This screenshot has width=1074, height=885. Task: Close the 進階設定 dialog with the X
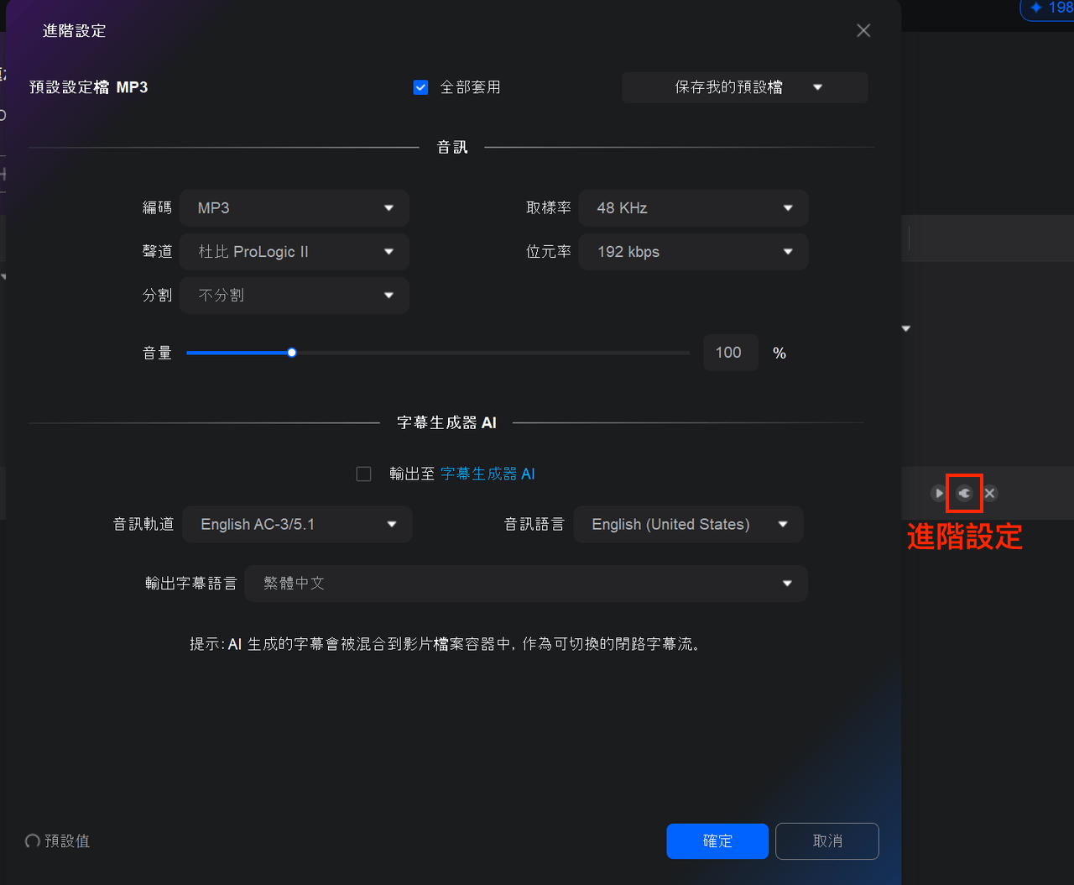(863, 31)
